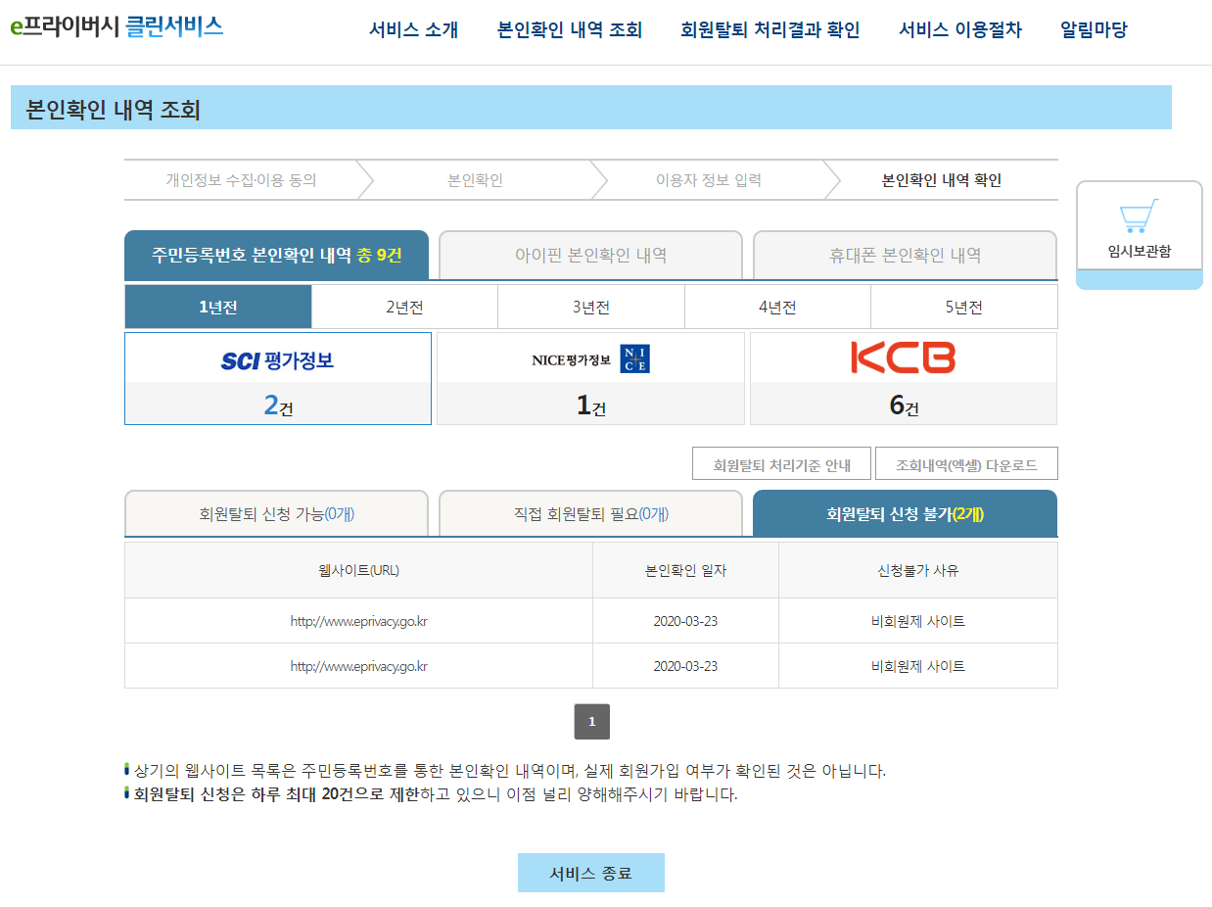The height and width of the screenshot is (907, 1212).
Task: Click 웹사이트(URL) column header
Action: (358, 570)
